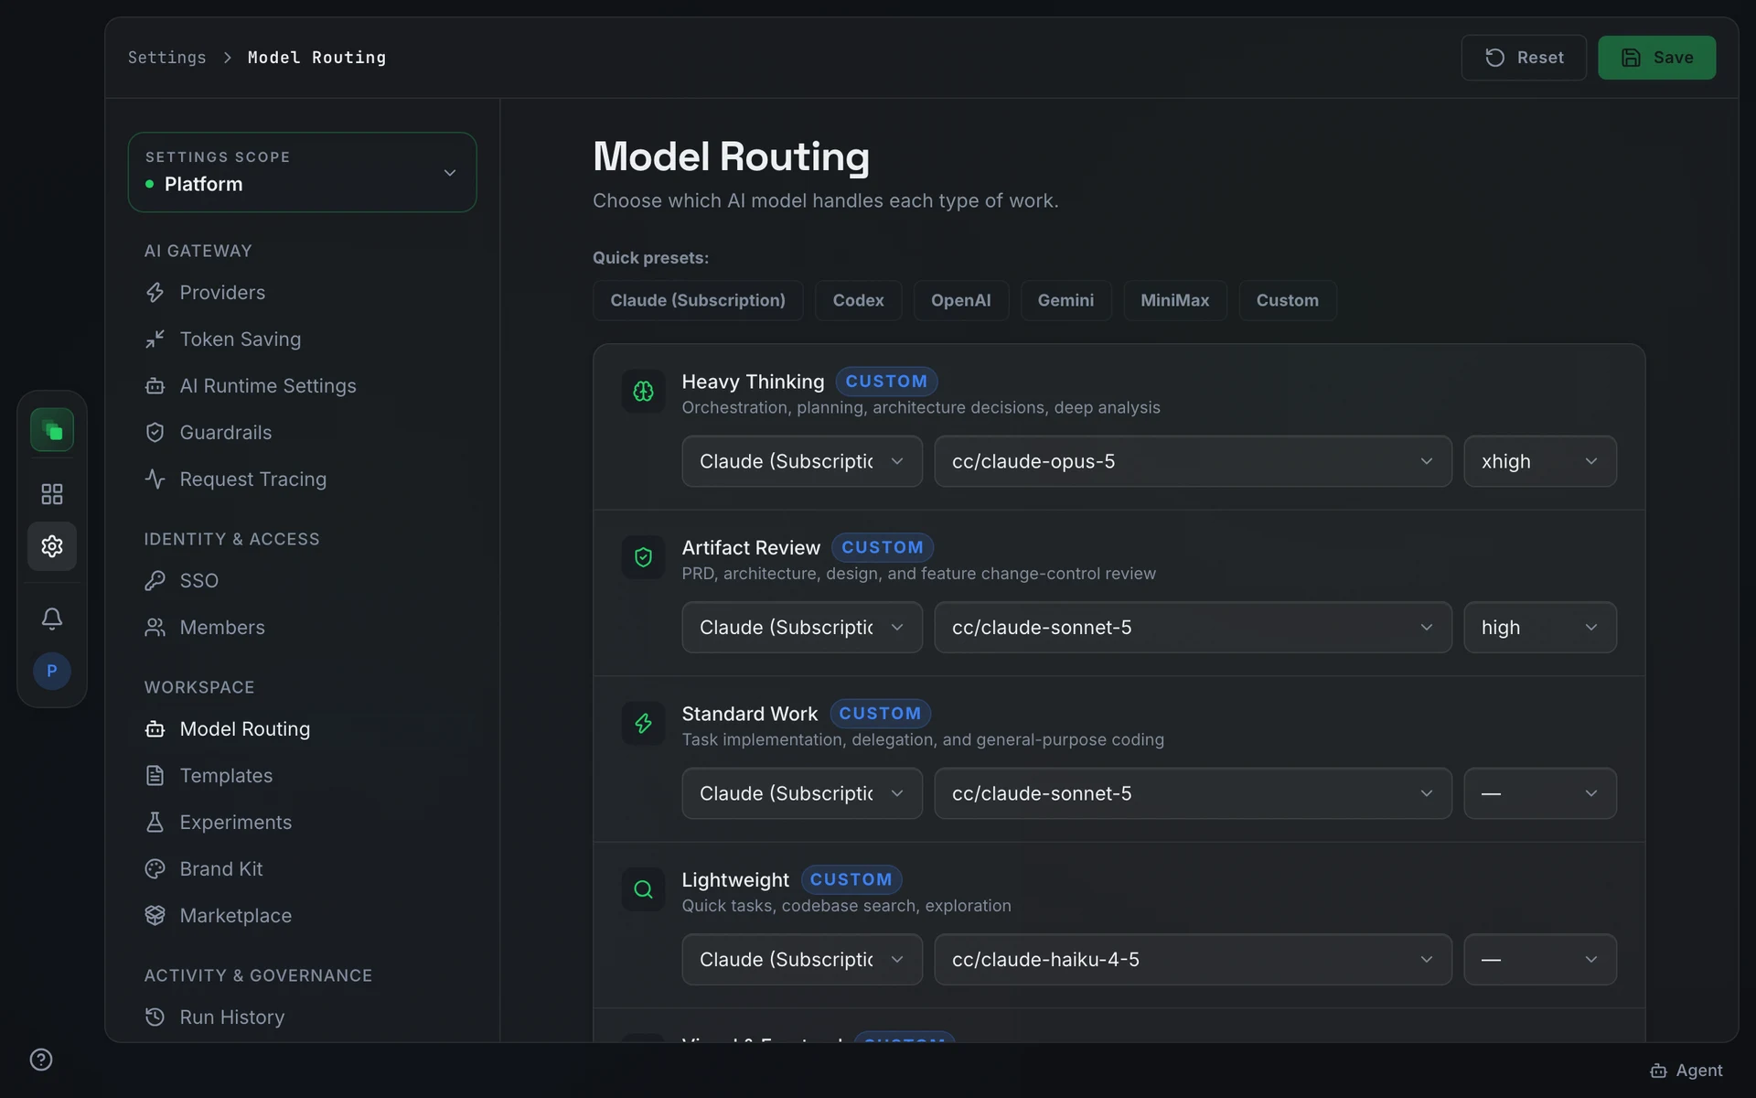Apply the Claude (Subscription) preset

point(698,300)
